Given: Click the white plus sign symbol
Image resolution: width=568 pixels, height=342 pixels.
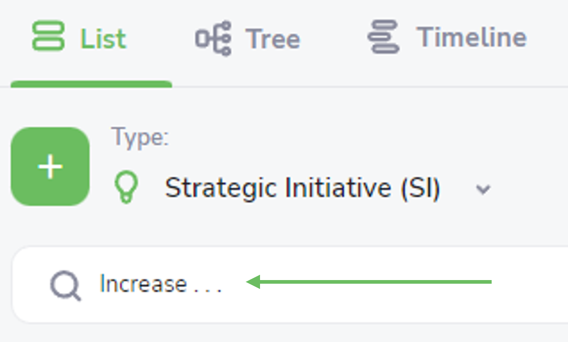Looking at the screenshot, I should click(50, 167).
